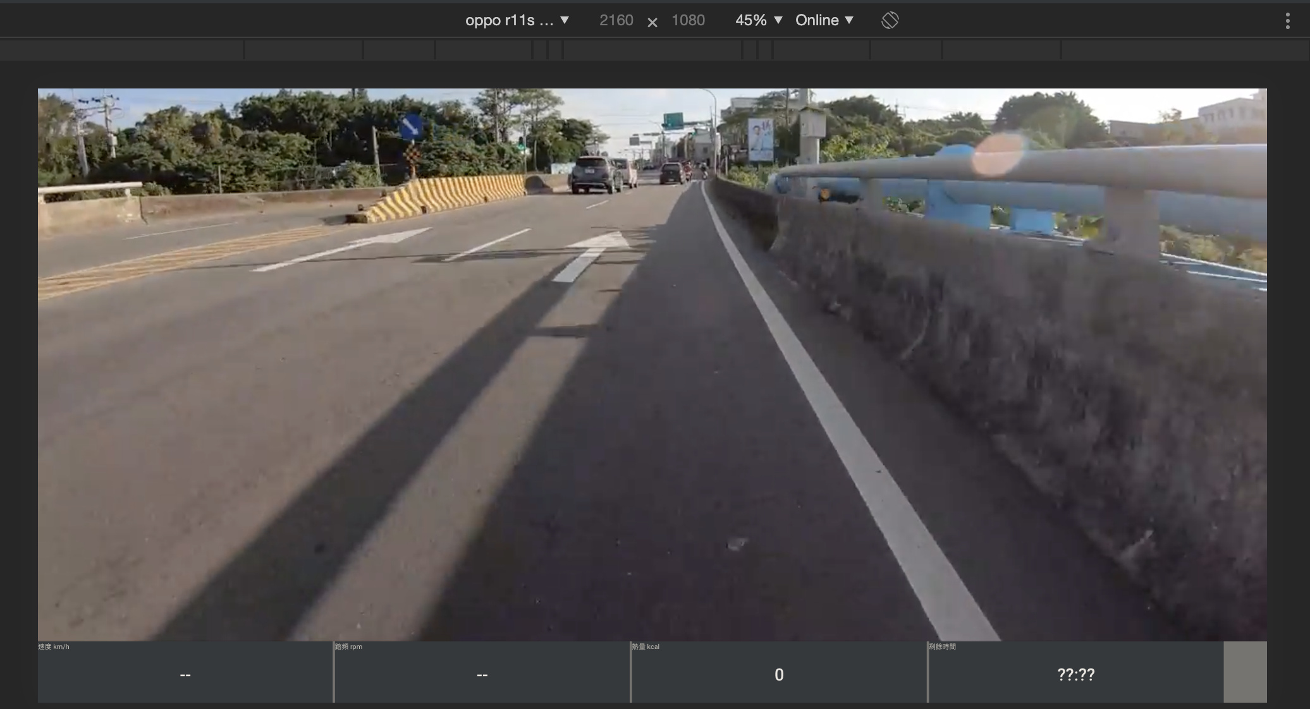Viewport: 1310px width, 709px height.
Task: Click the dimension swap 'x' separator icon
Action: pos(652,21)
